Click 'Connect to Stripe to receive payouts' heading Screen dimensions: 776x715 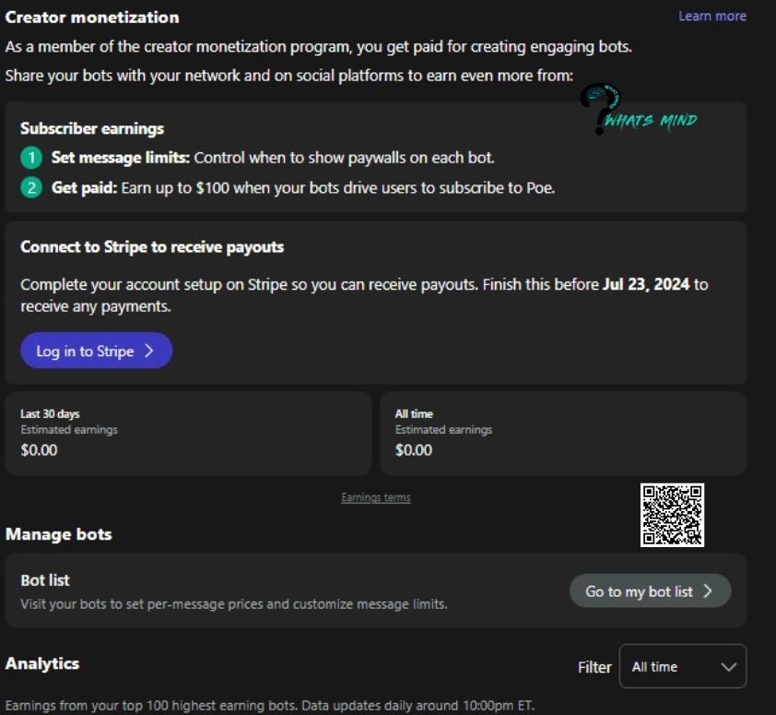152,247
